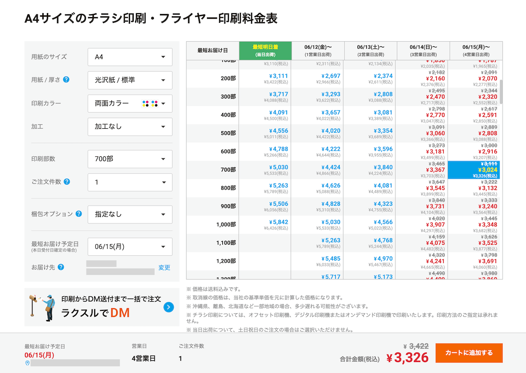Click the 500部 row label
Viewport: 526px width, 373px height.
coord(228,133)
